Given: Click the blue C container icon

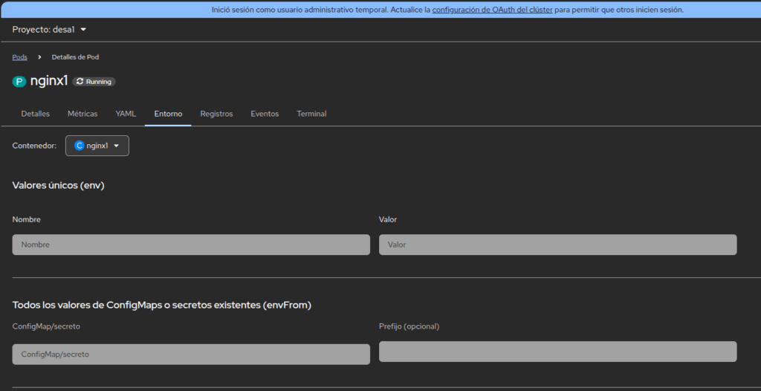Looking at the screenshot, I should 80,146.
